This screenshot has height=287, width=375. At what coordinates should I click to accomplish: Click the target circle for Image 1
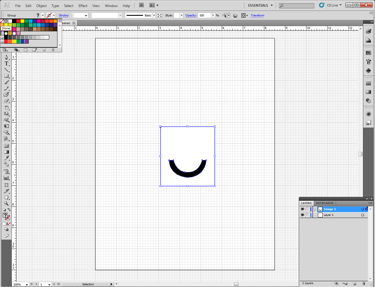tap(362, 209)
